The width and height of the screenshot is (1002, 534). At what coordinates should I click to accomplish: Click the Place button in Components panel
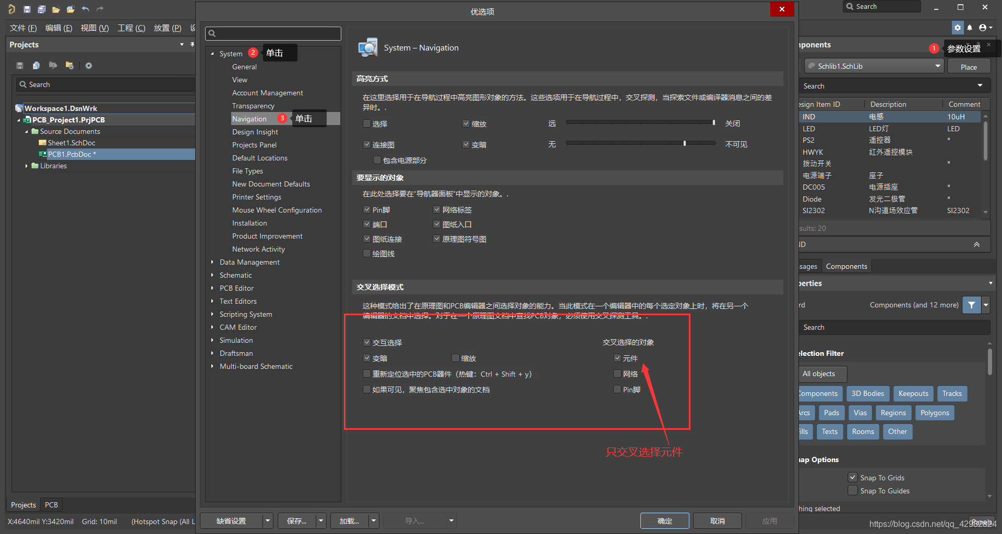click(x=969, y=67)
